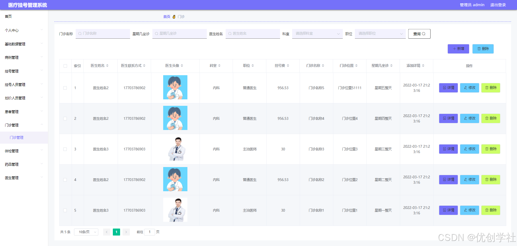Sort table by 门诊名称 column

tap(323, 66)
